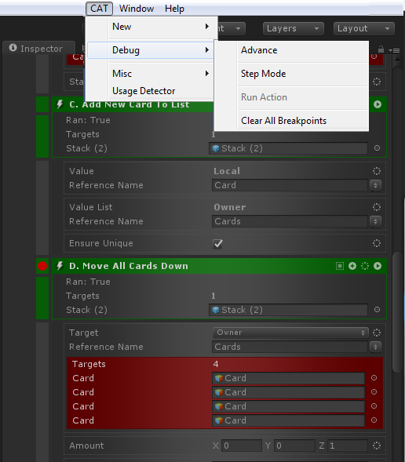
Task: Click the inspector vertical scrollbar thumb
Action: pos(398,312)
